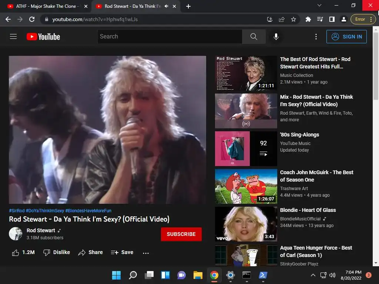The image size is (379, 284).
Task: Save video to a playlist
Action: (122, 252)
